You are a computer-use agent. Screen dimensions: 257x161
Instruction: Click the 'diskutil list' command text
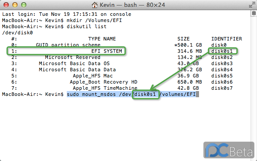(x=87, y=26)
